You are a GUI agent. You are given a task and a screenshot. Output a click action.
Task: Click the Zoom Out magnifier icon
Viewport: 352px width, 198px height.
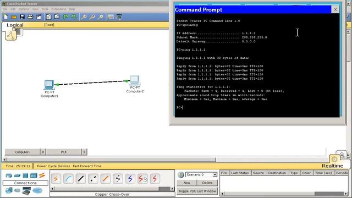pyautogui.click(x=100, y=17)
